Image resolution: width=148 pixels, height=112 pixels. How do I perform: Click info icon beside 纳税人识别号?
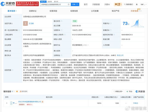(x=65, y=35)
